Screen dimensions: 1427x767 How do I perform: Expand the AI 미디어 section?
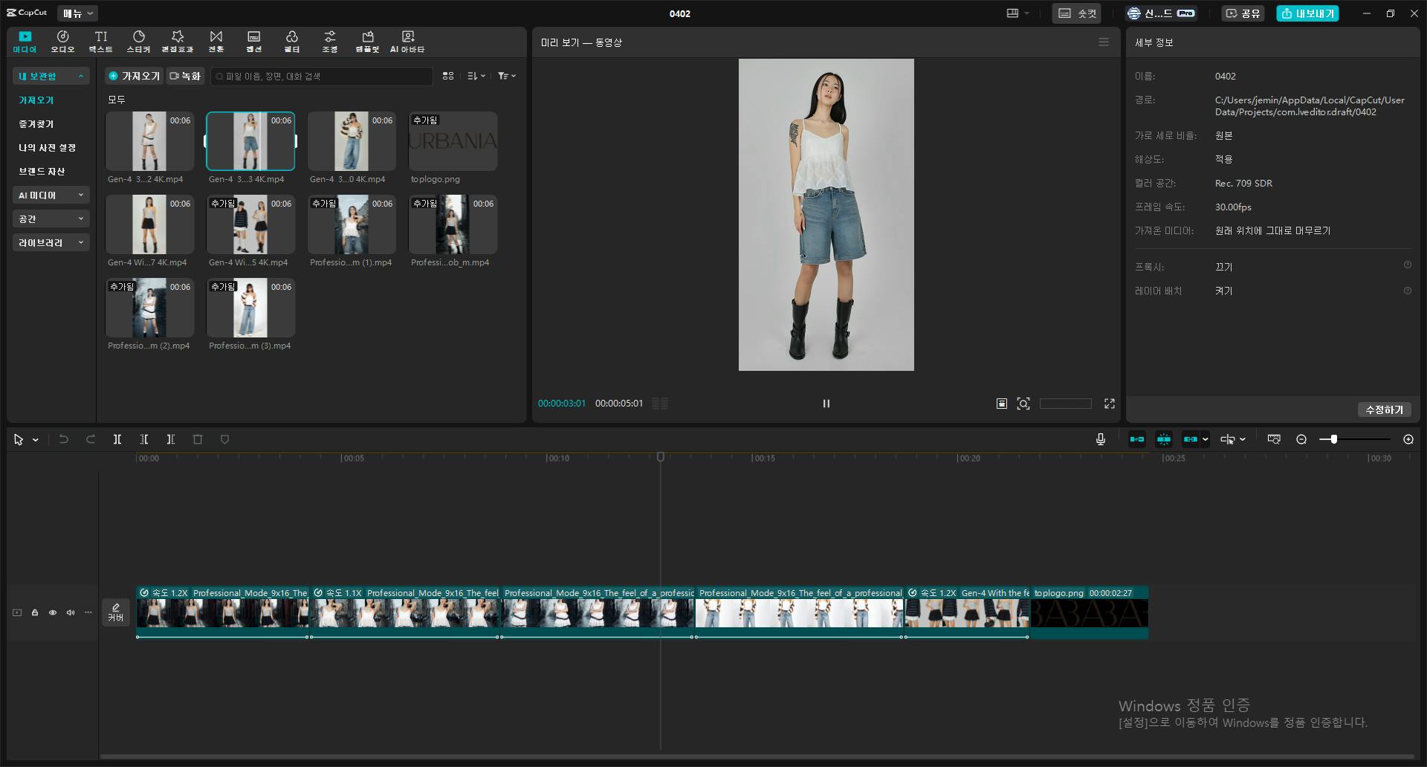pyautogui.click(x=51, y=195)
